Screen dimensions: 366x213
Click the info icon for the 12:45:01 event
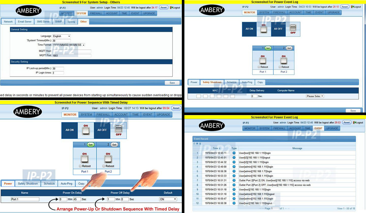(x=234, y=158)
